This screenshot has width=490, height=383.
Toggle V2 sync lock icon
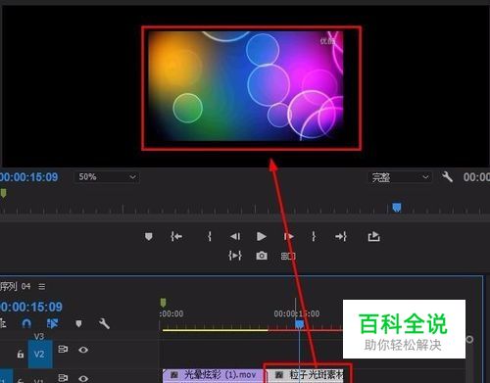63,350
